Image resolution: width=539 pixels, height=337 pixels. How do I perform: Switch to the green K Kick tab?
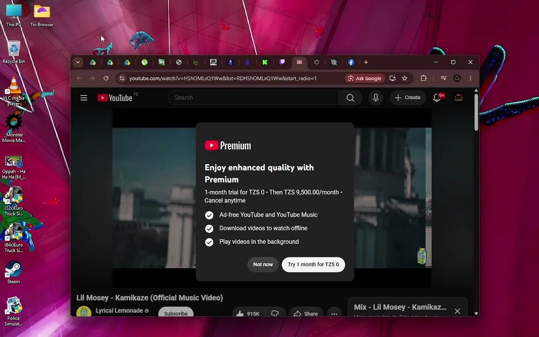(265, 62)
